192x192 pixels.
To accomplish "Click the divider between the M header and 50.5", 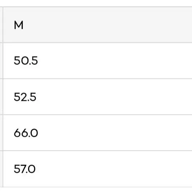I will tap(98, 43).
